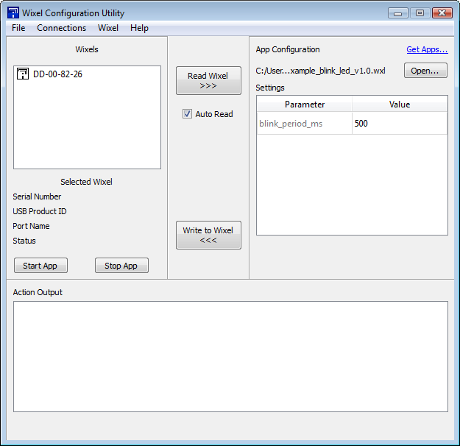Click the app file path C:/User...xample_blink_led_v1.0.wxl

click(x=320, y=71)
